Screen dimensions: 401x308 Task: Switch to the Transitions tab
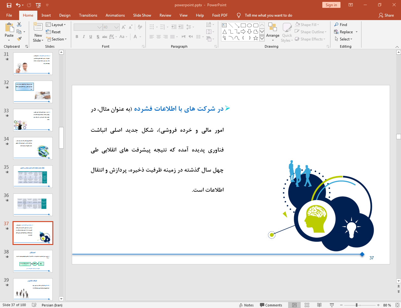(x=88, y=15)
